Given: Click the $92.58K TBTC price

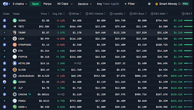Looking at the screenshot, I should coord(44,27).
